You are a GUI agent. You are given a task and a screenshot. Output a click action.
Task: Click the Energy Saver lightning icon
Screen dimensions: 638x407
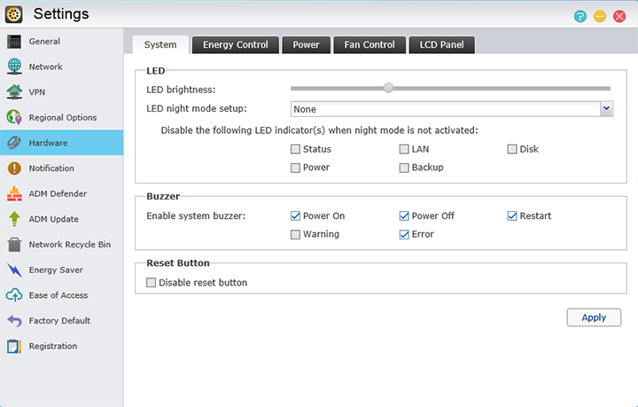(14, 270)
